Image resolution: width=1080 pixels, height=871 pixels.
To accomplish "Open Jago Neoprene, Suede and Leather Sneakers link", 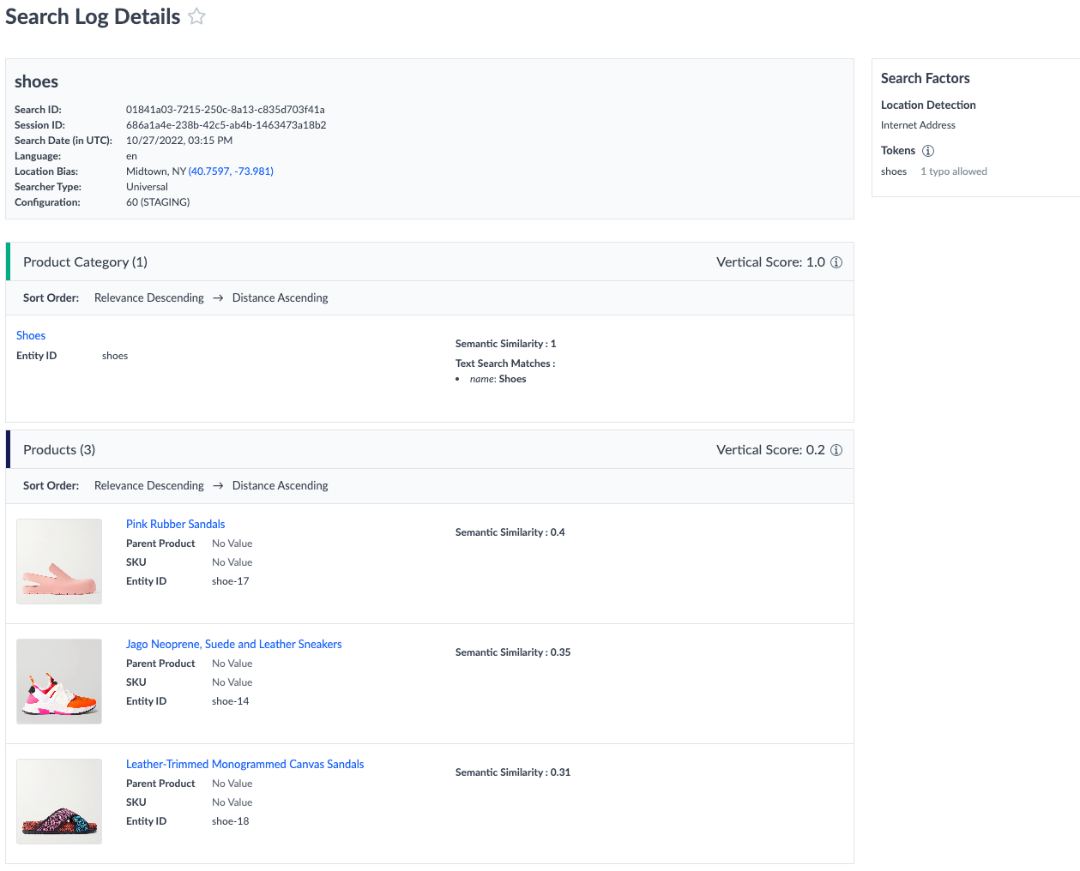I will pos(233,645).
